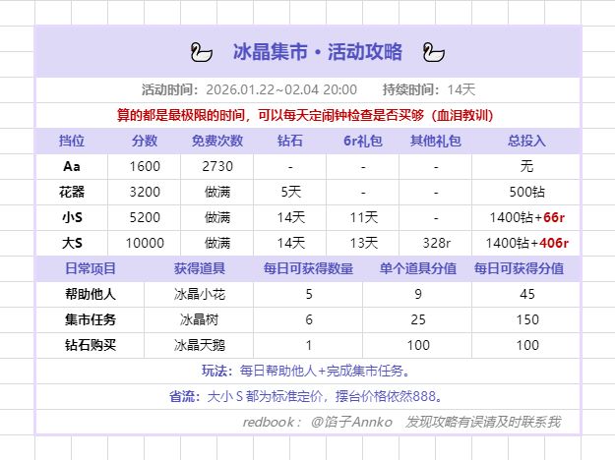
Task: Click the 11天 gift pack cell
Action: point(363,217)
